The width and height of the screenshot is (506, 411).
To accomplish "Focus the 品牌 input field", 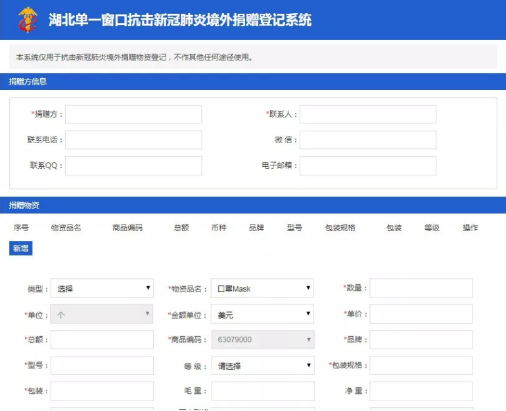I will coord(421,340).
